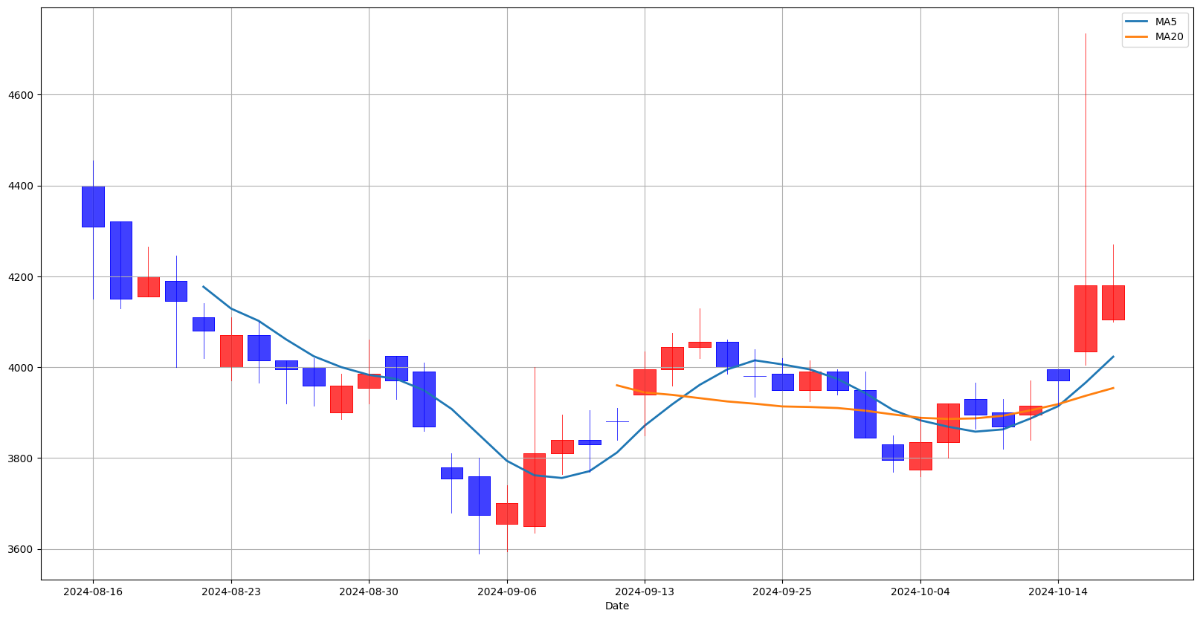This screenshot has width=1200, height=619.
Task: Click the 2024-09-06 date tick label
Action: coord(507,592)
